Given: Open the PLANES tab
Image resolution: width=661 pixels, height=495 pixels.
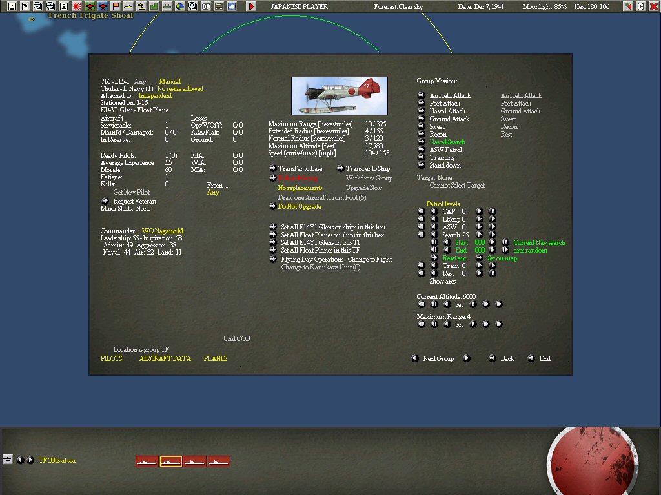Looking at the screenshot, I should point(216,358).
